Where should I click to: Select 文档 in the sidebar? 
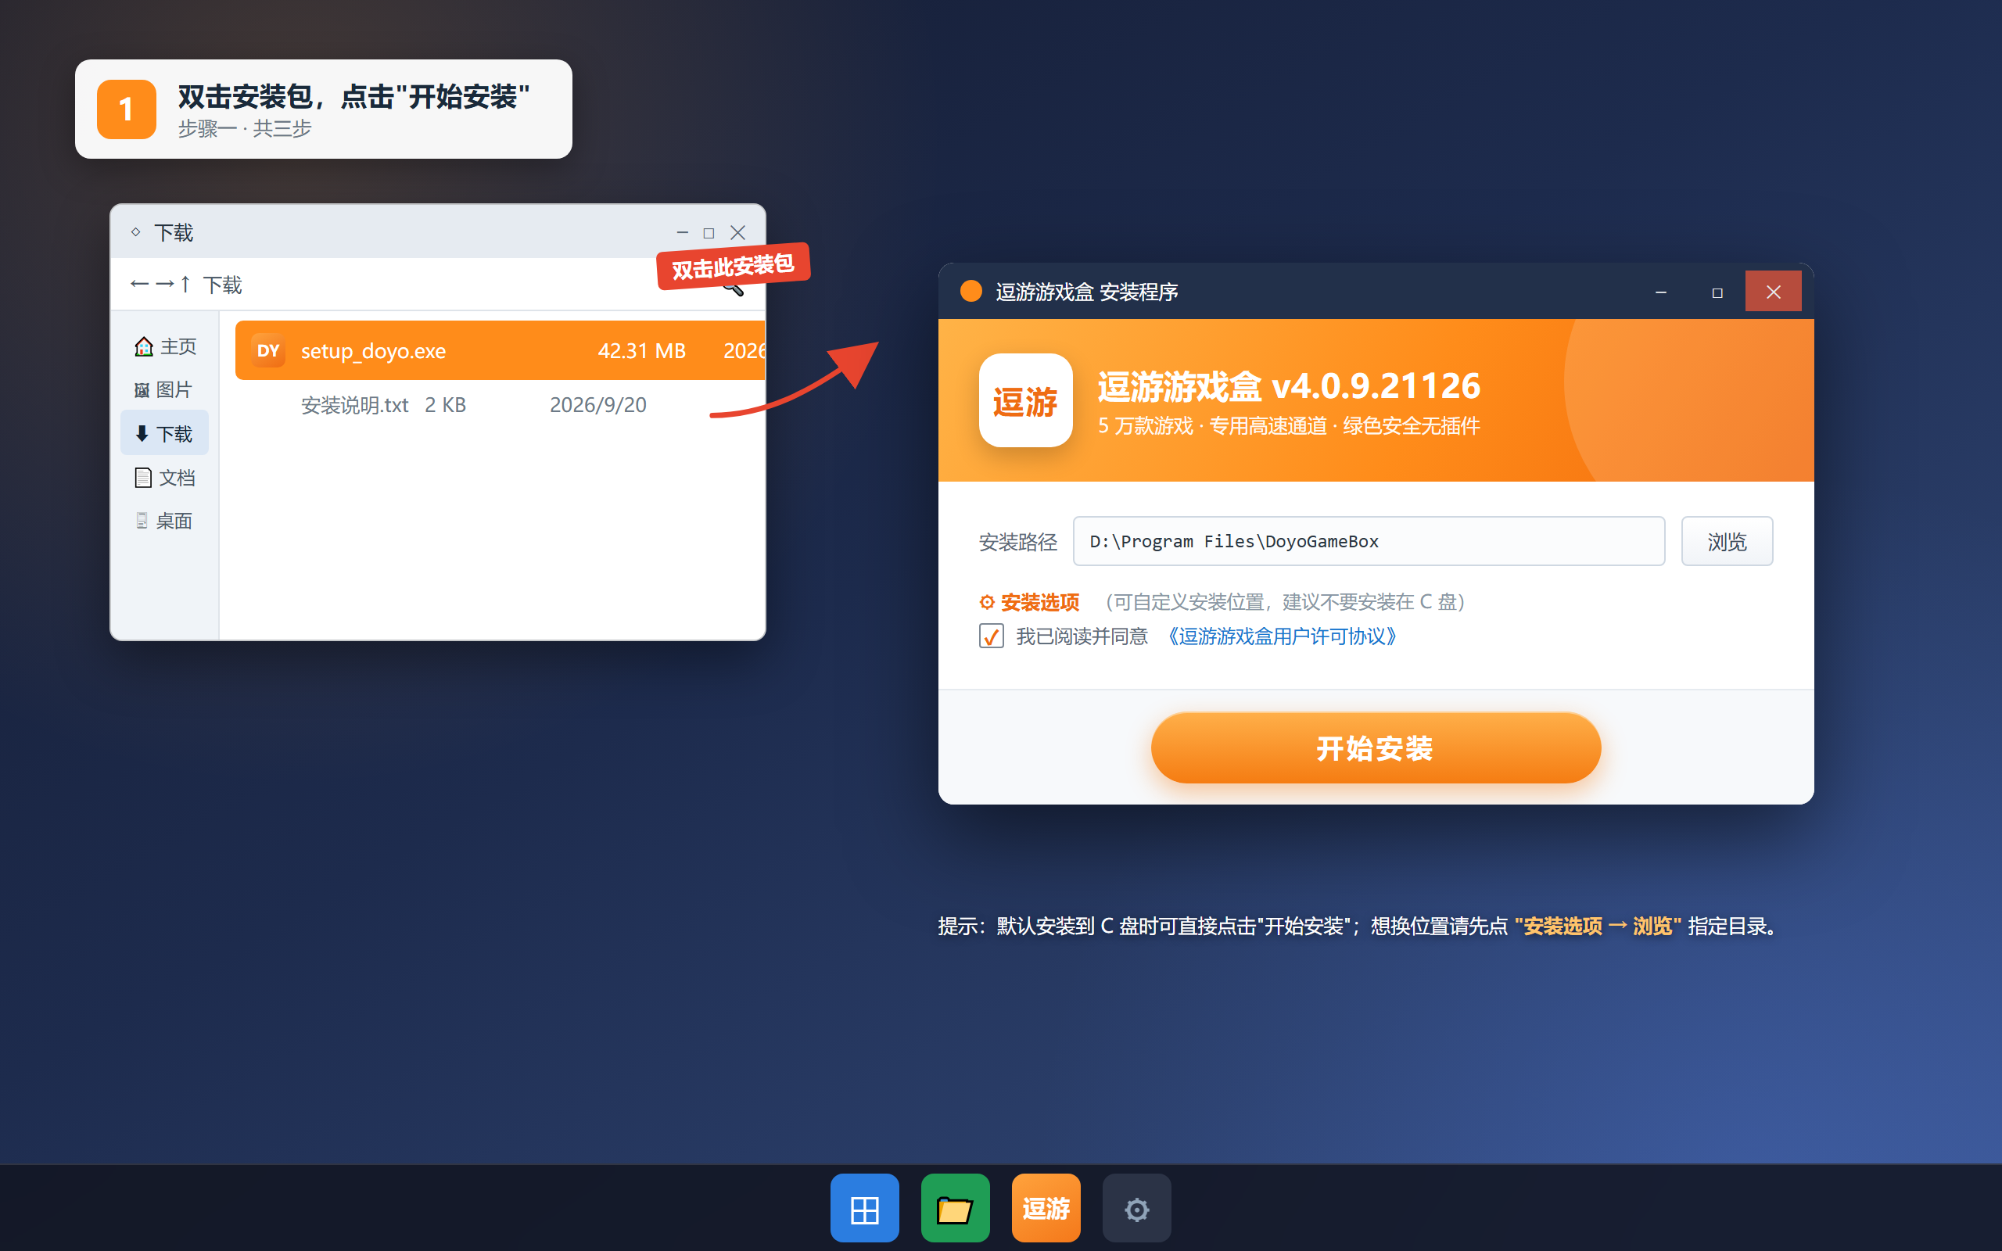tap(165, 478)
